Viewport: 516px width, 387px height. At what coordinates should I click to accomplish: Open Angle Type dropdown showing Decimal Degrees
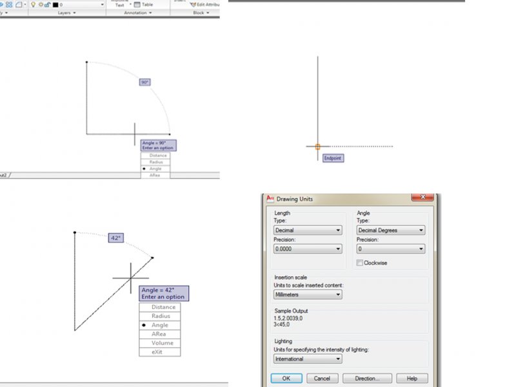[391, 230]
